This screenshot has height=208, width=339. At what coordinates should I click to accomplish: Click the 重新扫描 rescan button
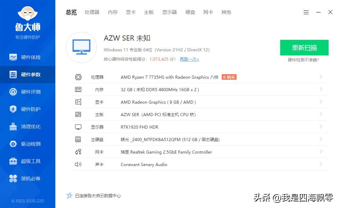[304, 47]
